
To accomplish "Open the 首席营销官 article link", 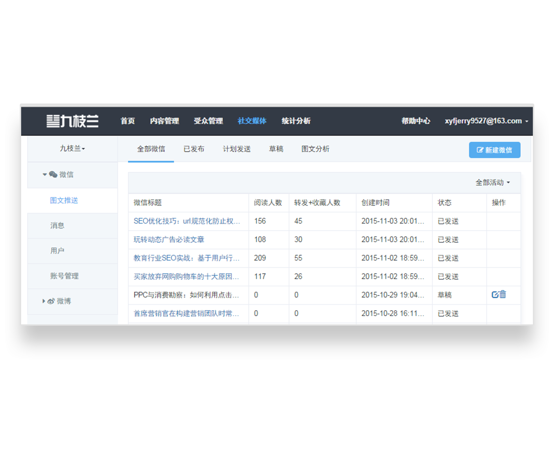I will pos(186,313).
